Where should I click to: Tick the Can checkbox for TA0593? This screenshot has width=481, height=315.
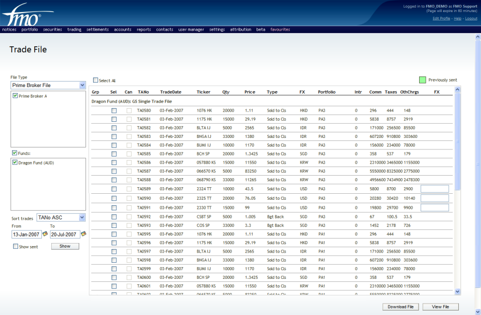(129, 225)
